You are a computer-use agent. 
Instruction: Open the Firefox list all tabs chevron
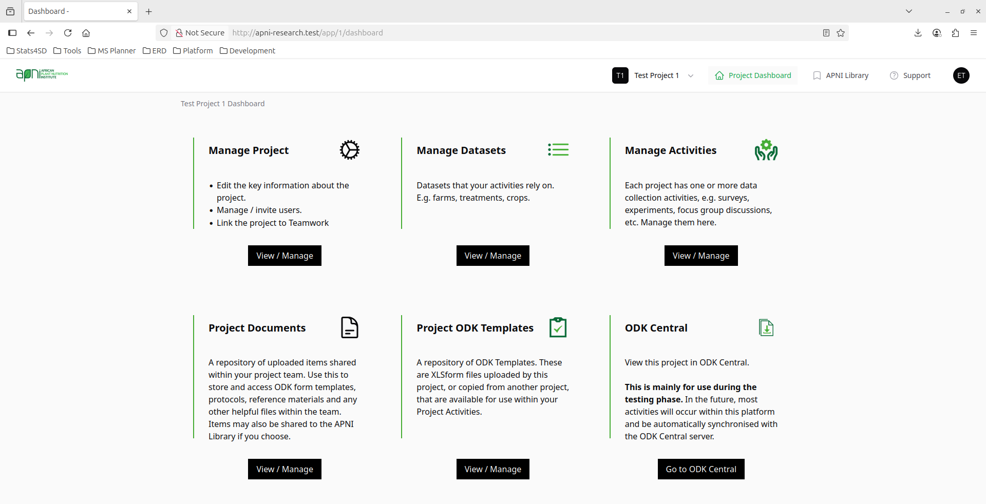[908, 11]
